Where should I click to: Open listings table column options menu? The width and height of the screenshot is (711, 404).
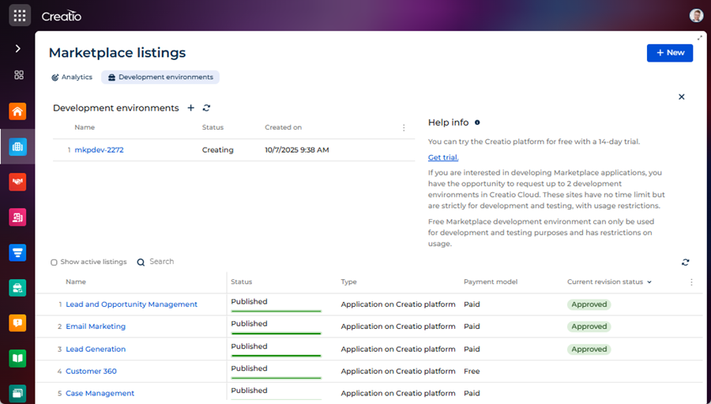click(x=691, y=282)
